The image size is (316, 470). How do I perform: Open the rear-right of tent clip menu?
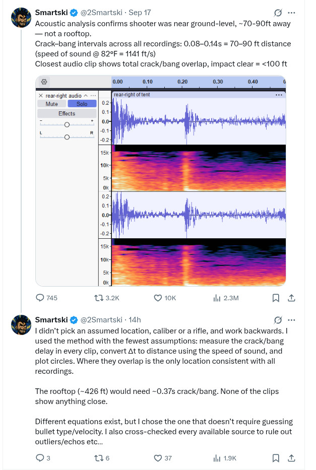click(279, 95)
